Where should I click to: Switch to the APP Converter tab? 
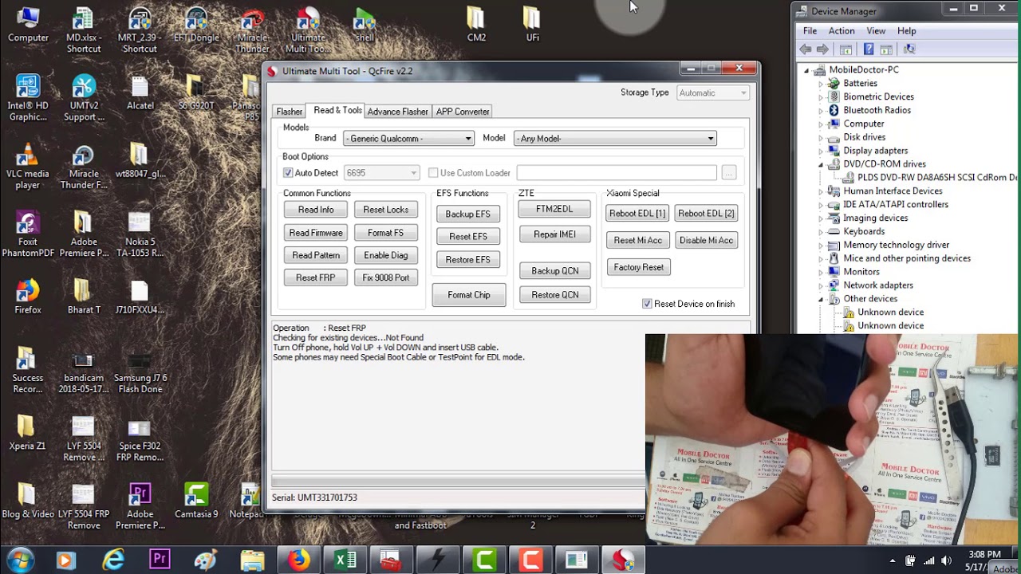pyautogui.click(x=463, y=112)
